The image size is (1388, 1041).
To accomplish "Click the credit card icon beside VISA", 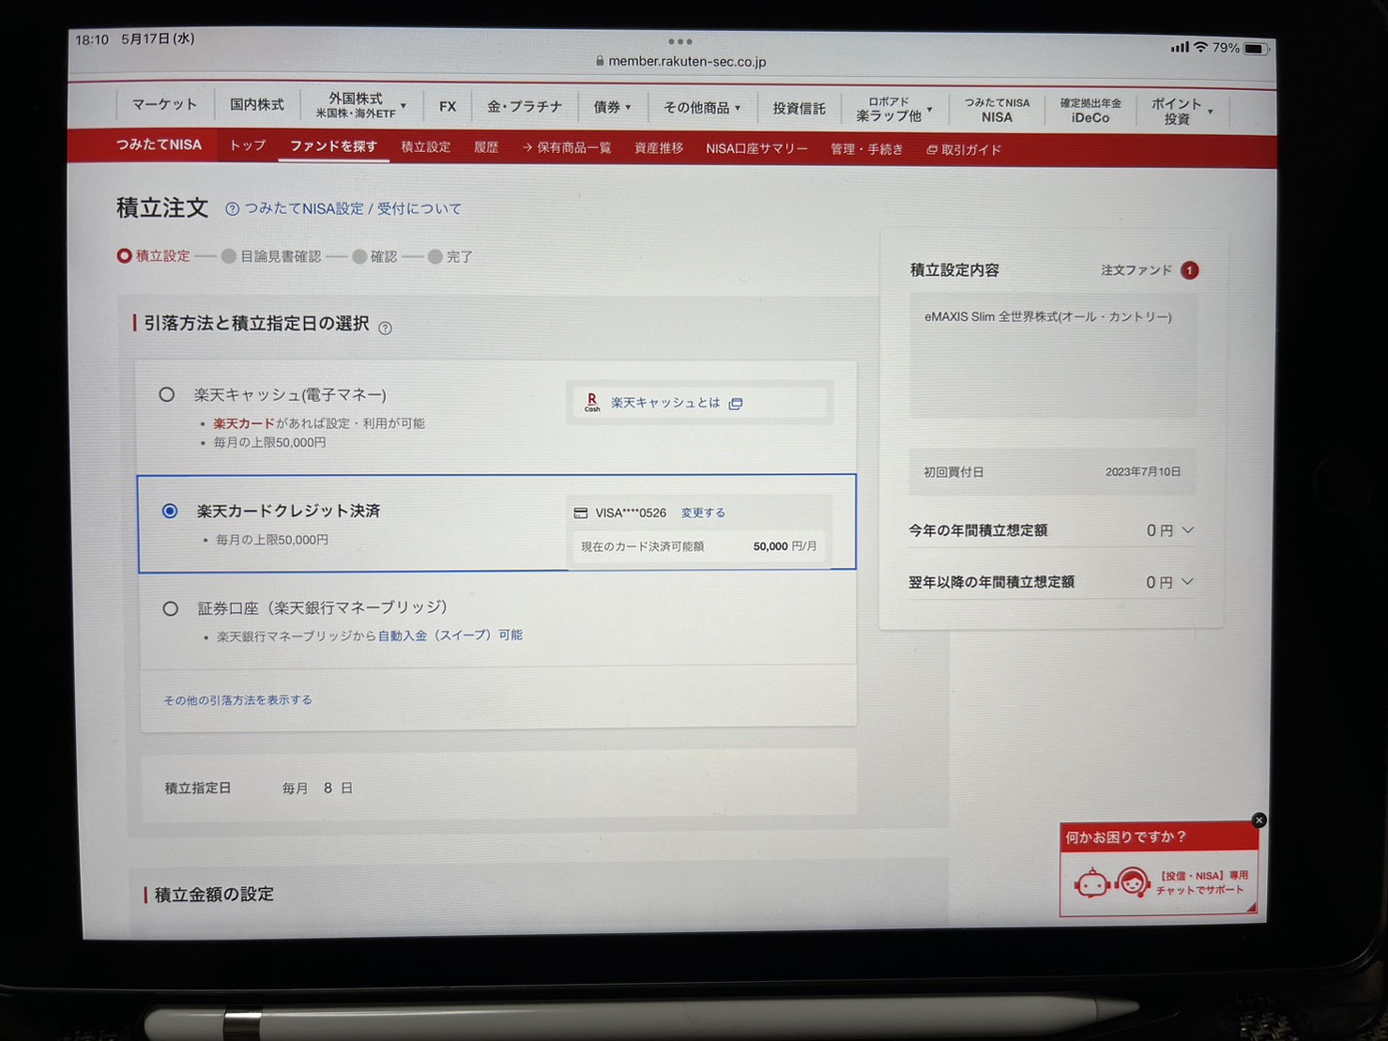I will tap(581, 513).
